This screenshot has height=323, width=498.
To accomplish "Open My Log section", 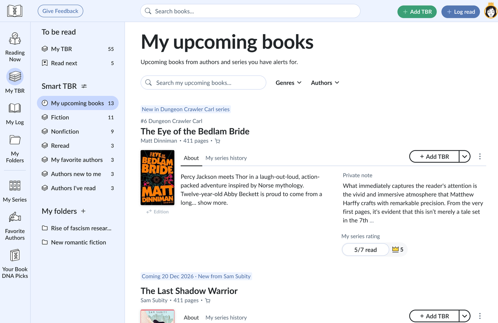I will coord(15,114).
